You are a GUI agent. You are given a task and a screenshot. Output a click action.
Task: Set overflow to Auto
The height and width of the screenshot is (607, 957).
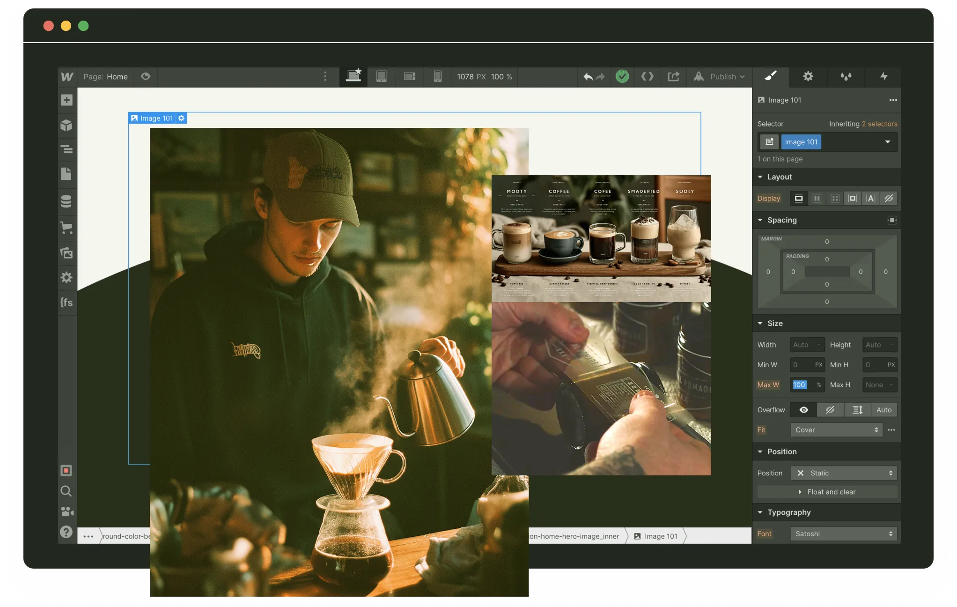tap(884, 410)
